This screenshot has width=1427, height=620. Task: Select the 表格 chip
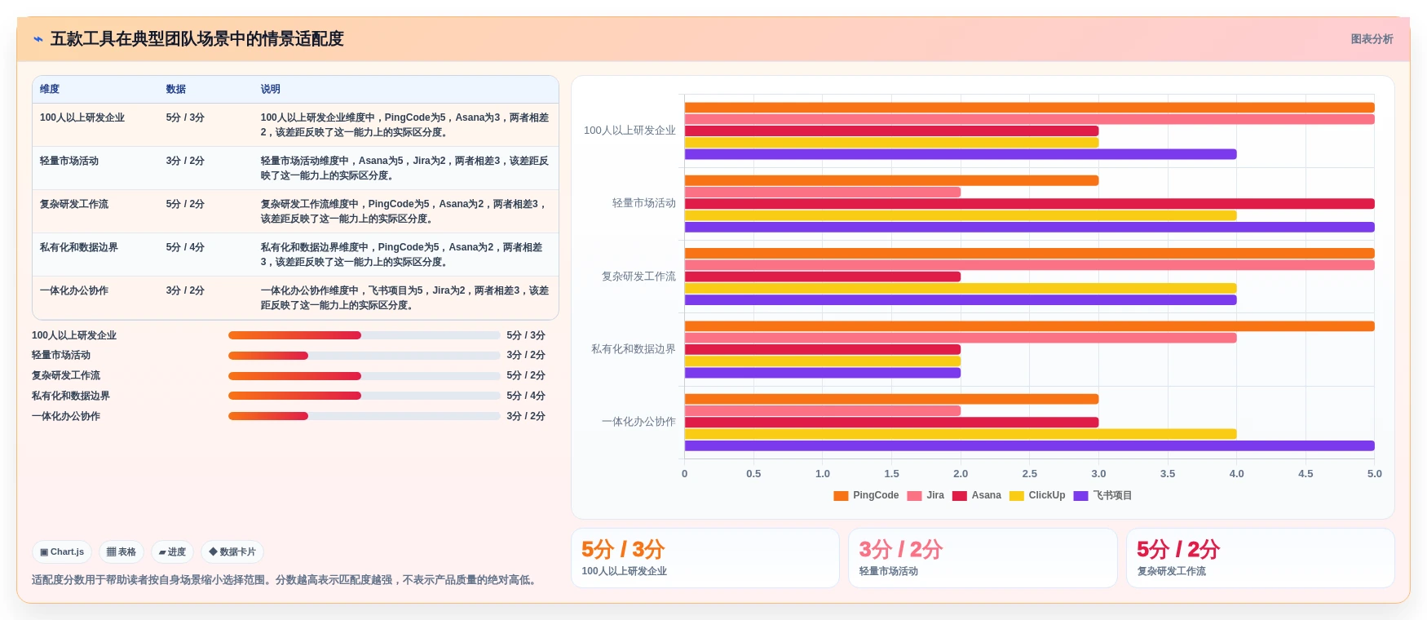point(121,552)
